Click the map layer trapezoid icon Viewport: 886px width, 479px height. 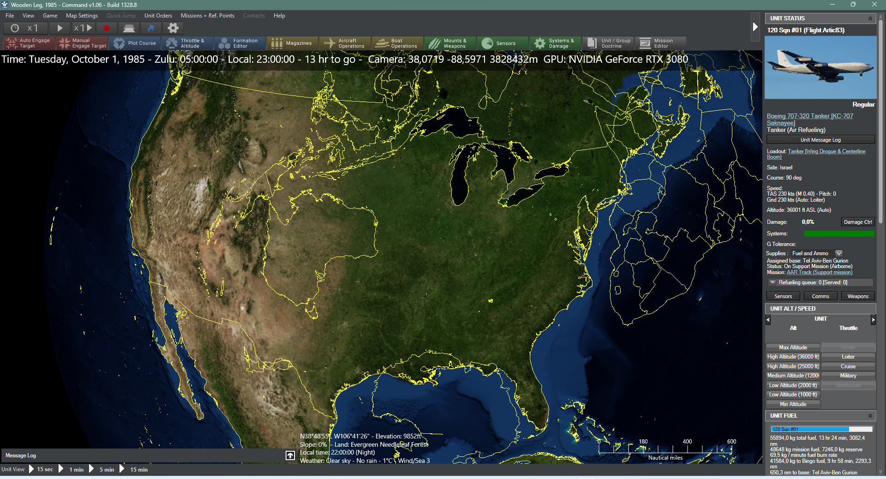point(129,28)
